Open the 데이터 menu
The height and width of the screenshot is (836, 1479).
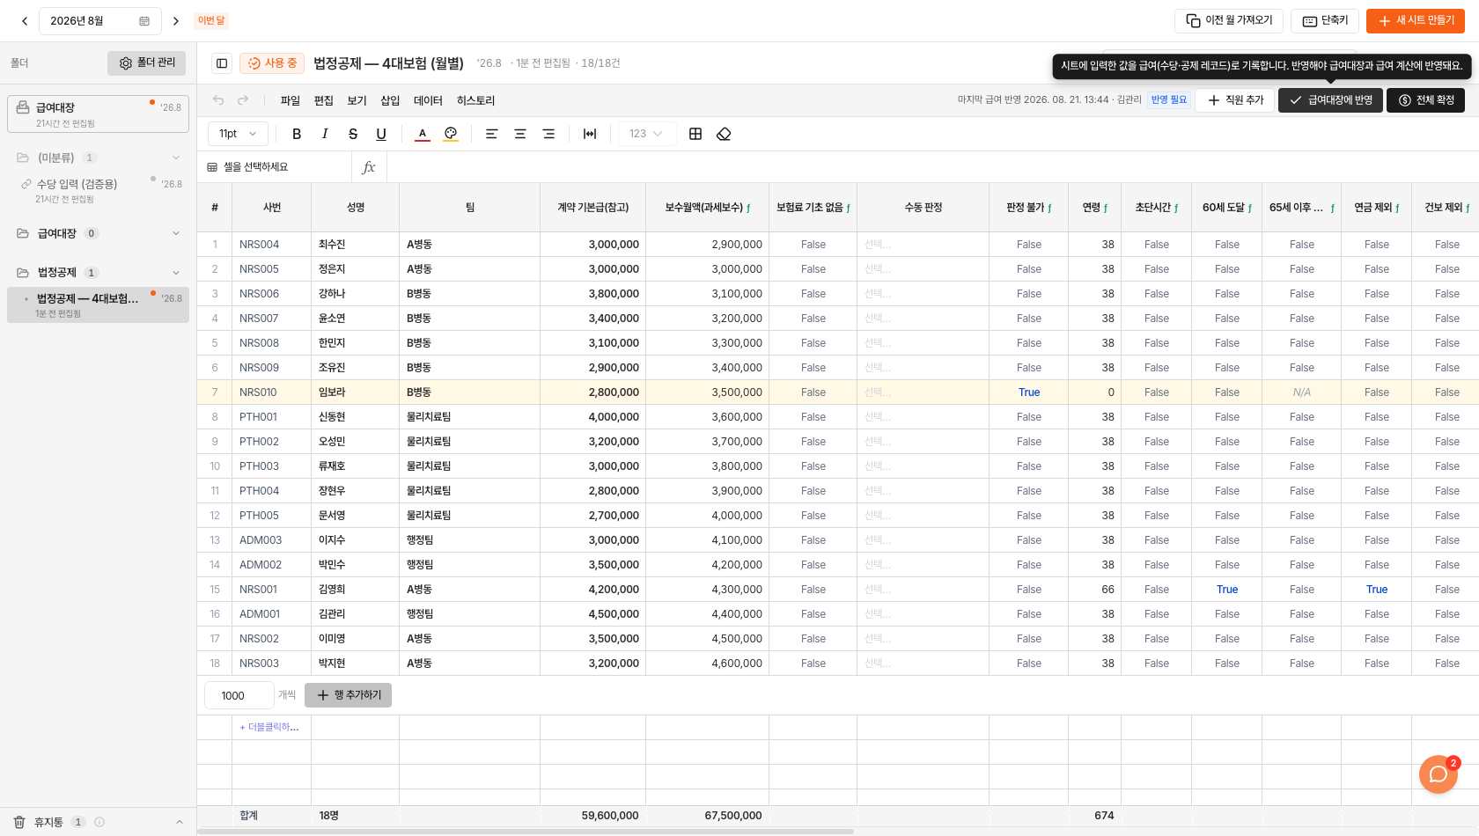tap(428, 100)
